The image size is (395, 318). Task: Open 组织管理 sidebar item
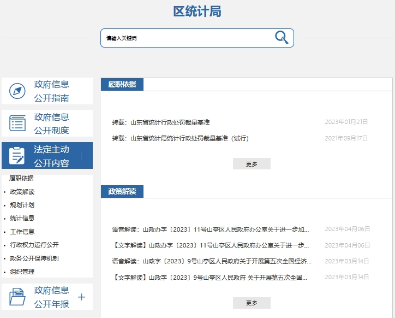click(22, 272)
